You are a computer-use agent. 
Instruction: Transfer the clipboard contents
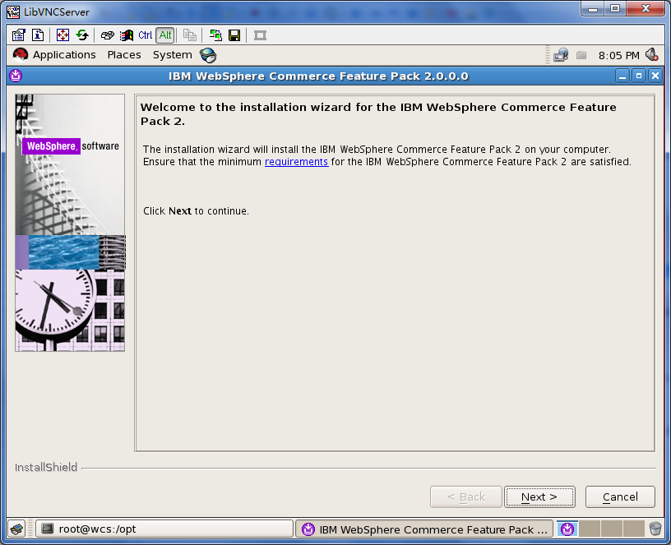coord(189,35)
